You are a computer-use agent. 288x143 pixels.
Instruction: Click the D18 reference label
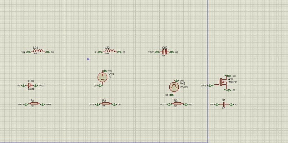31,81
